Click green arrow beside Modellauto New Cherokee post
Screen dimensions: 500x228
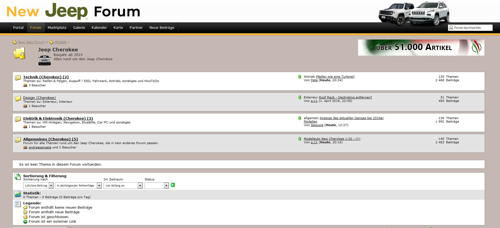click(300, 139)
